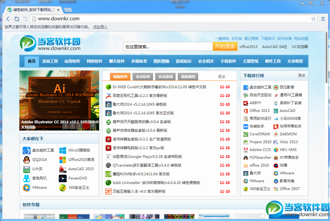Screen dimensions: 330x221
Task: Click the 盘古越狱工具 icon under 大家都在下
Action: [x=26, y=150]
